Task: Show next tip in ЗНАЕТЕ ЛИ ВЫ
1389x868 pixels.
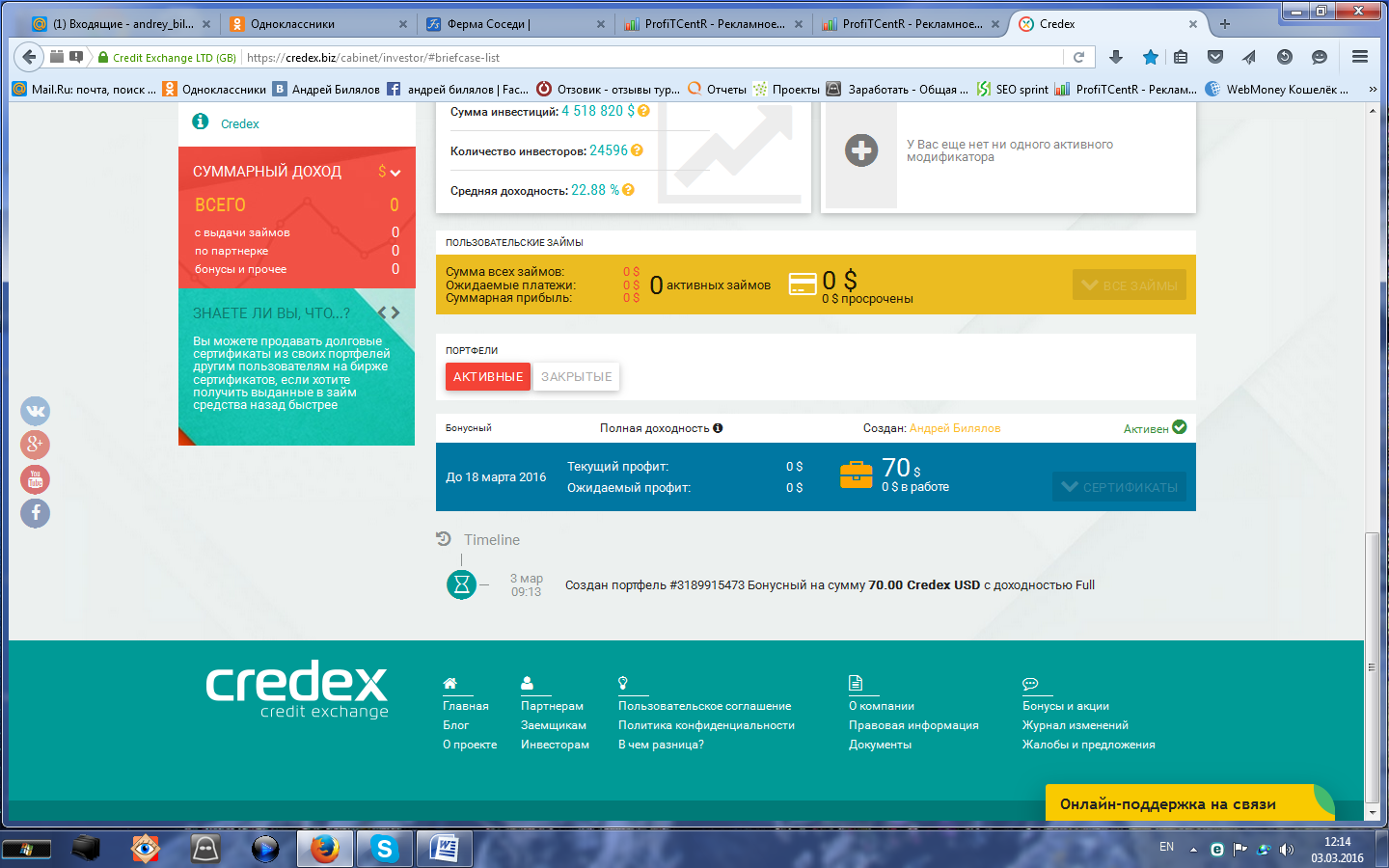Action: tap(395, 312)
